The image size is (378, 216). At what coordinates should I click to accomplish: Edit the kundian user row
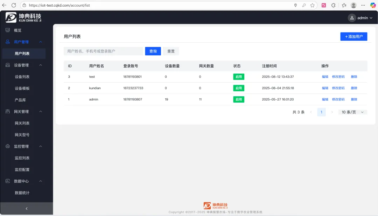point(325,88)
